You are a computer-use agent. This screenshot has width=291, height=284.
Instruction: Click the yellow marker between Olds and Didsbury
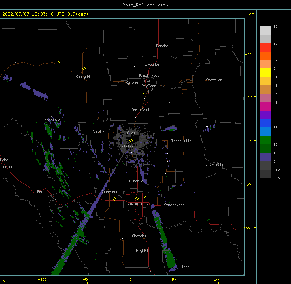click(x=131, y=140)
